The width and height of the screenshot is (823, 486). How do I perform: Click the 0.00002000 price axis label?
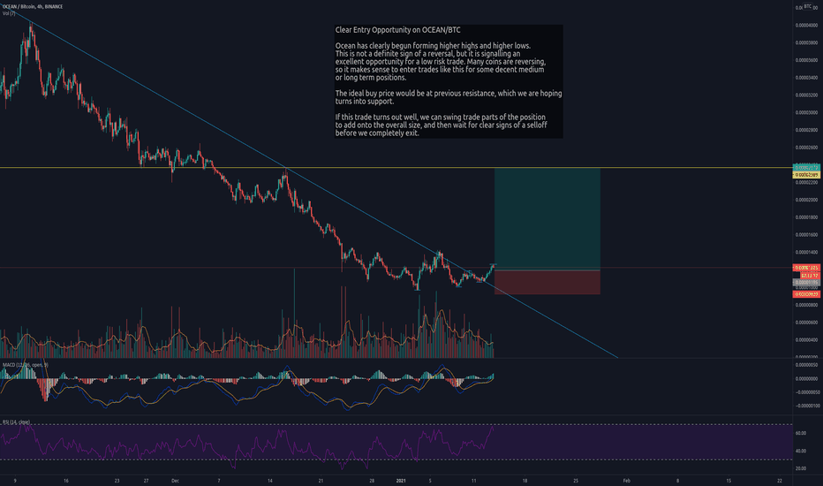coord(806,200)
